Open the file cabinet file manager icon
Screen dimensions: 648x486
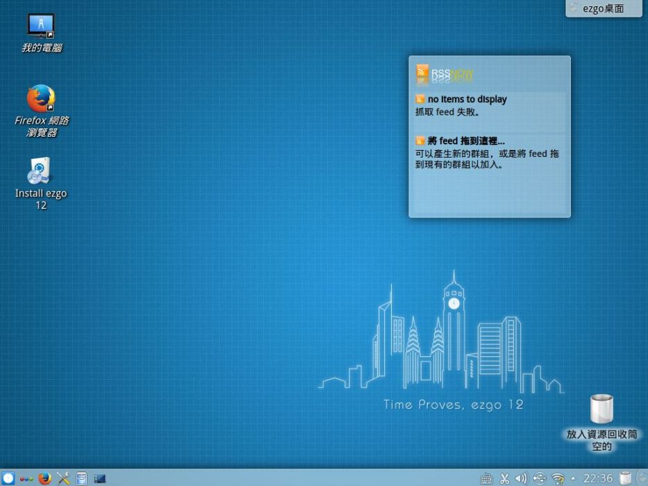tap(81, 478)
